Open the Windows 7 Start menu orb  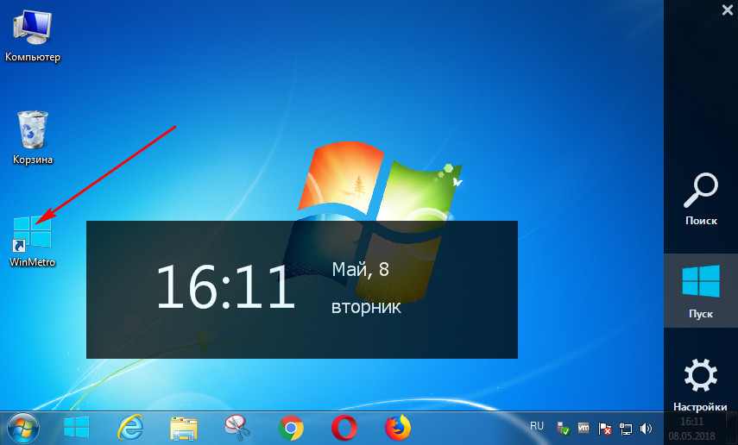[23, 427]
